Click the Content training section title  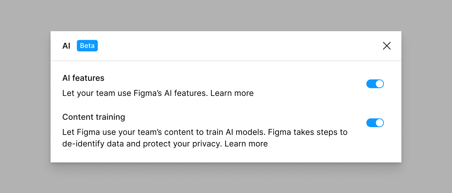coord(94,117)
